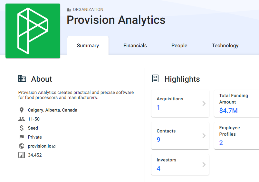Click the Highlights section list icon

click(x=155, y=78)
